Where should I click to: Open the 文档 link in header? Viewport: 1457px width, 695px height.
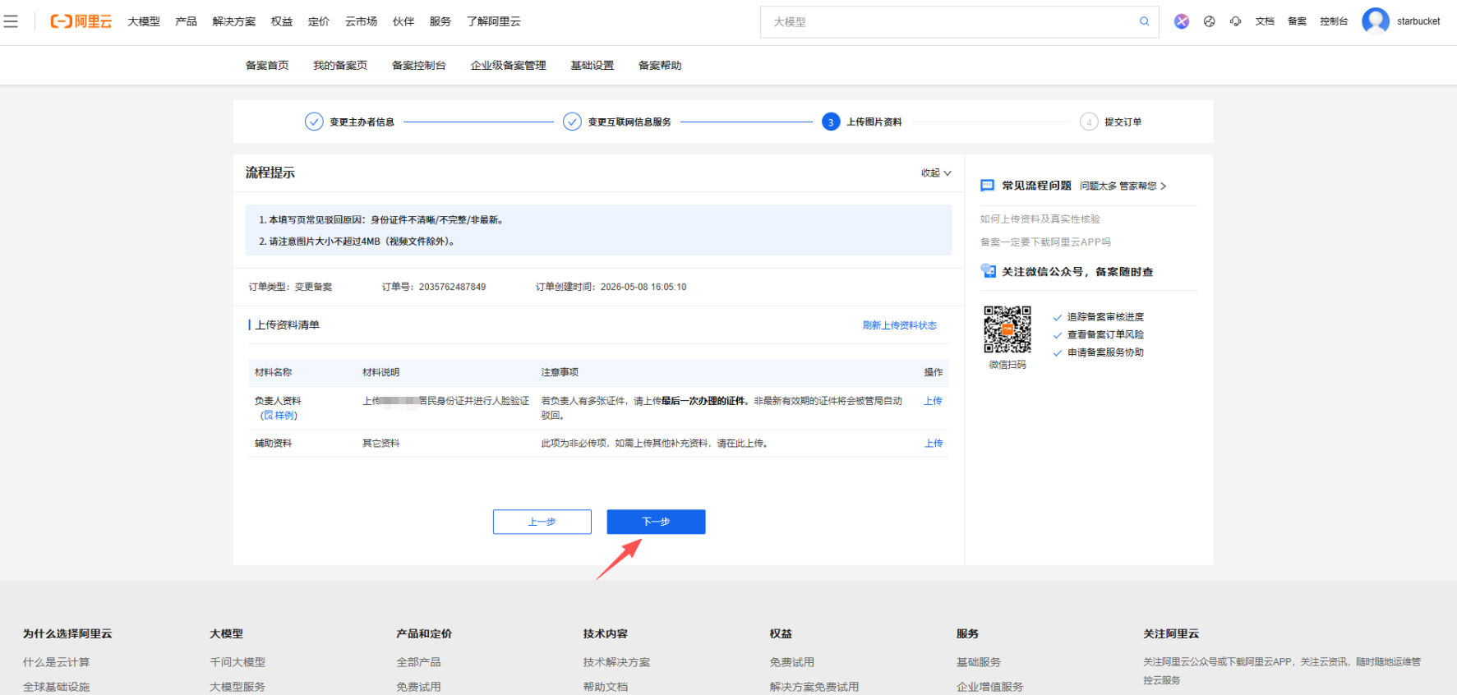tap(1265, 21)
